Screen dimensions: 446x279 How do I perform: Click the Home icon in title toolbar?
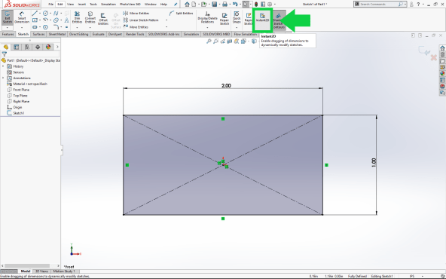187,5
